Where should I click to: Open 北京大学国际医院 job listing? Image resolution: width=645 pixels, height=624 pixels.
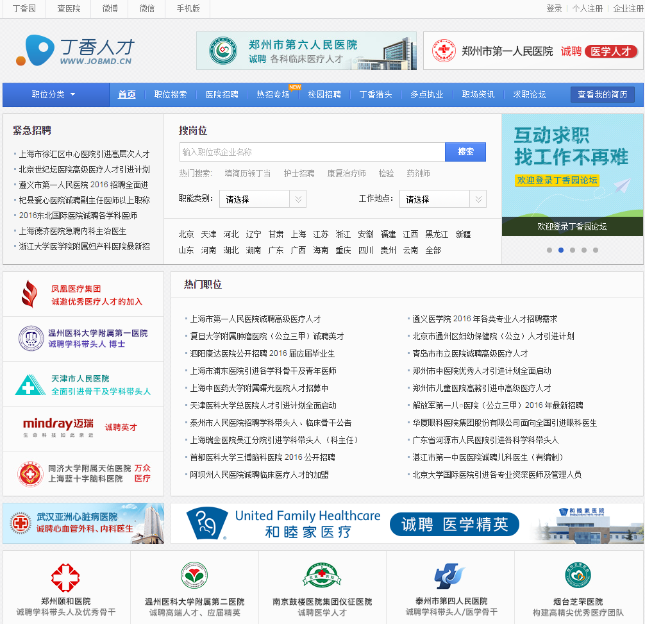click(497, 475)
